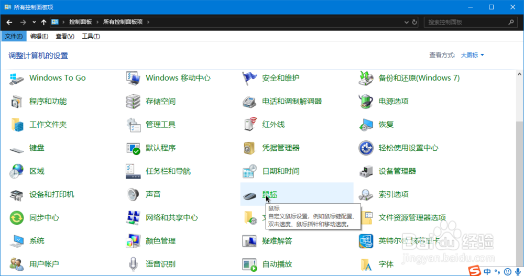The height and width of the screenshot is (276, 524).
Task: Open 键盘 keyboard icon
Action: pyautogui.click(x=16, y=150)
